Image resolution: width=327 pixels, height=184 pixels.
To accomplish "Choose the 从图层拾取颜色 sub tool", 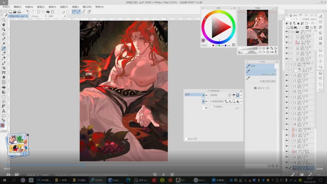I will pos(267,81).
